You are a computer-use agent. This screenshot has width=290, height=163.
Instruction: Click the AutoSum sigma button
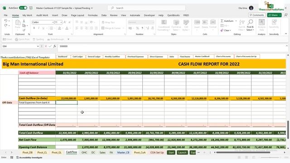[227, 21]
